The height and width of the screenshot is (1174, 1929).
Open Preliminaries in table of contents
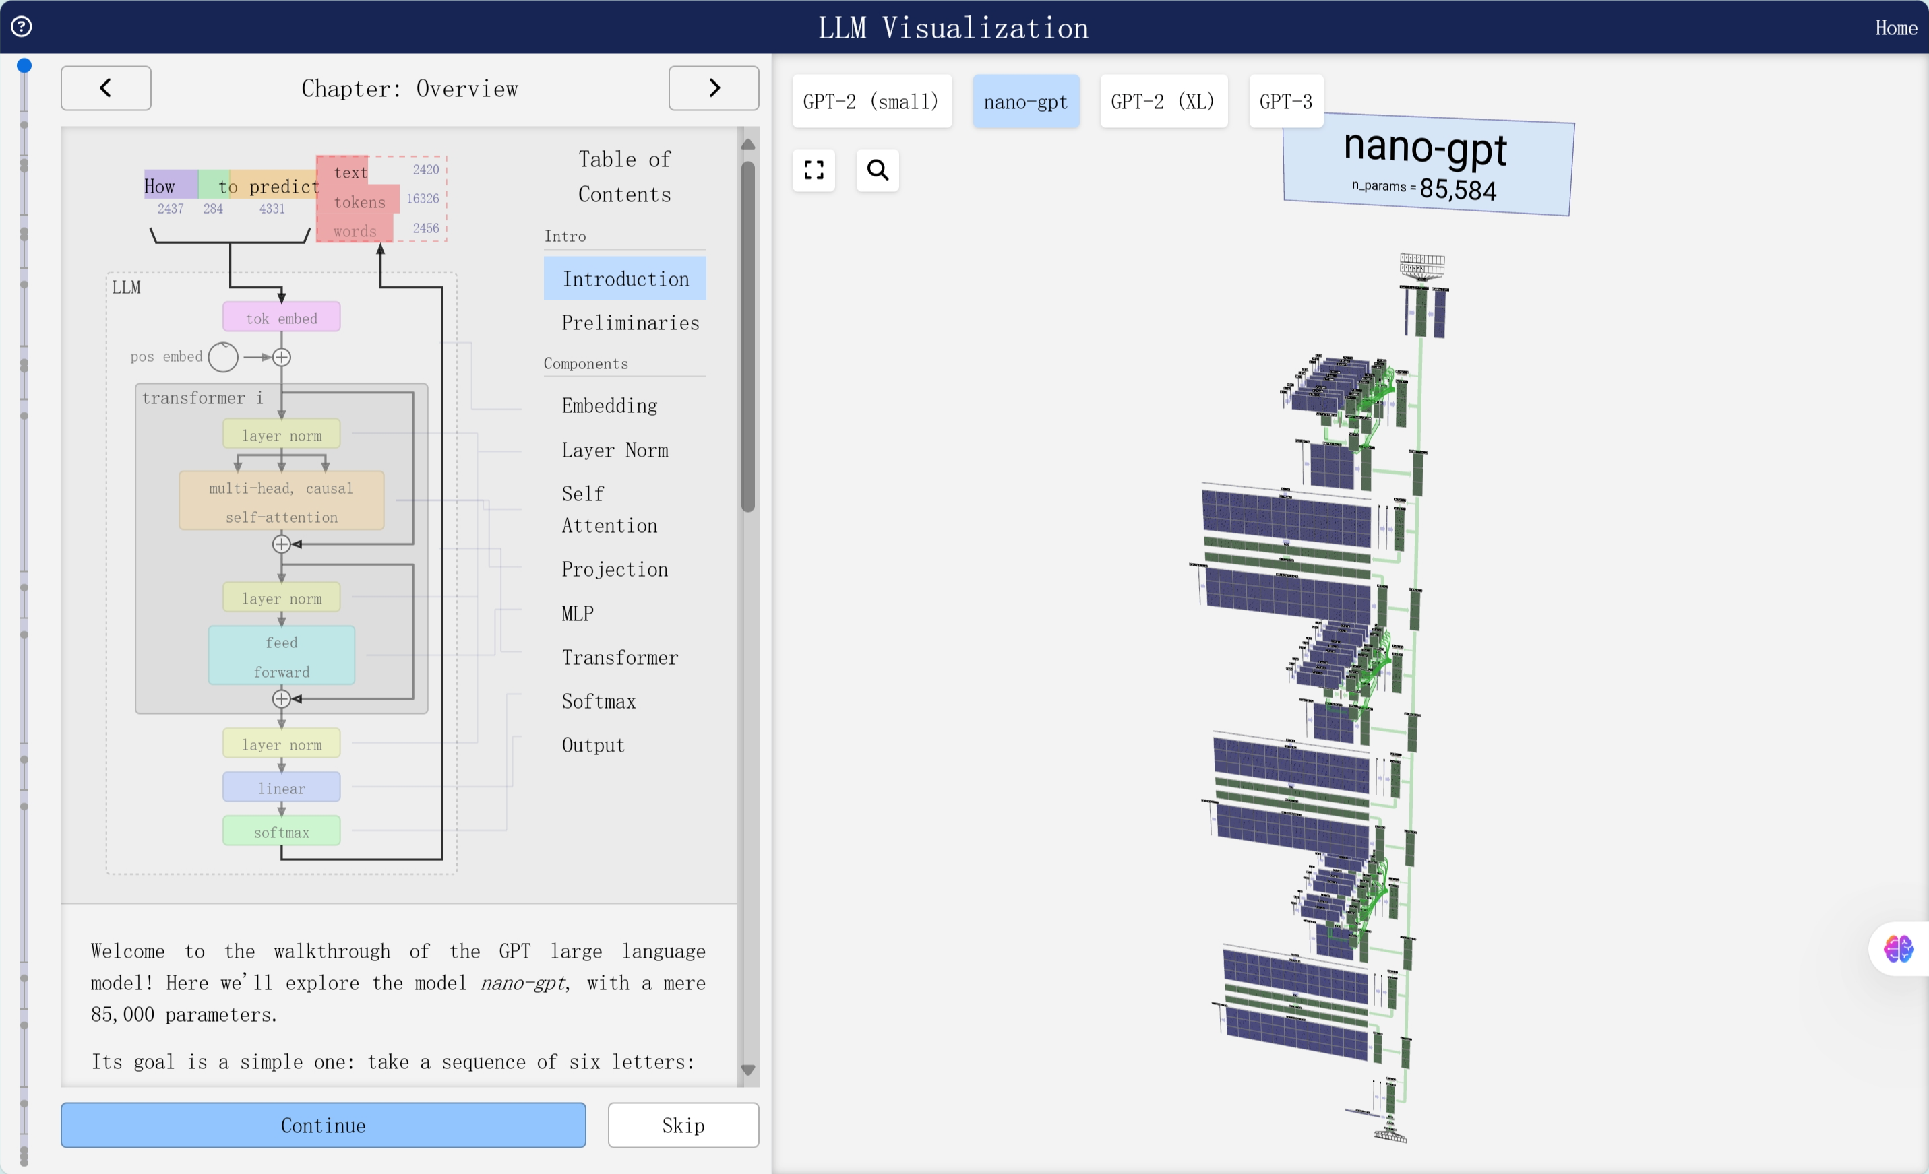[x=630, y=322]
